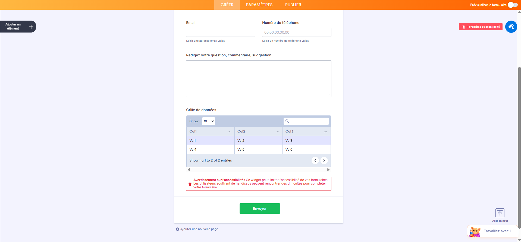Switch to the PARAMÈTRES tab
This screenshot has height=242, width=521.
click(x=259, y=5)
